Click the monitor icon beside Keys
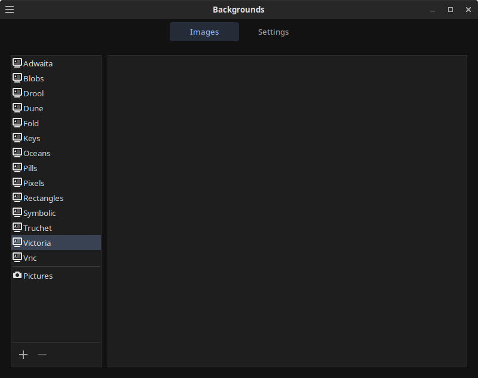 coord(17,138)
